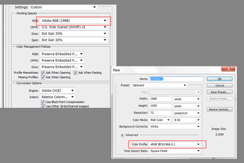The image size is (244, 163).
Task: Open the Resolution units dropdown pixels/inch
Action: pyautogui.click(x=187, y=113)
